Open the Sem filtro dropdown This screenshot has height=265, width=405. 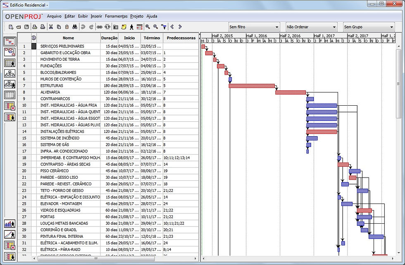[254, 27]
